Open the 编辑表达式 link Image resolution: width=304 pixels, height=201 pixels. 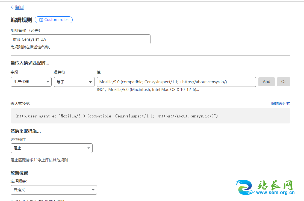tap(281, 104)
